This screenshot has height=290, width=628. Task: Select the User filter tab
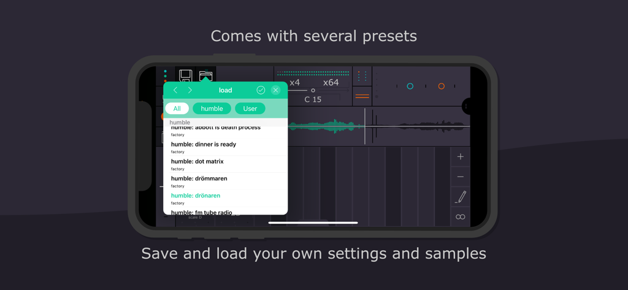pos(250,109)
